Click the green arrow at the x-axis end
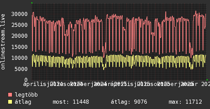The width and height of the screenshot is (210, 109). tap(207, 80)
